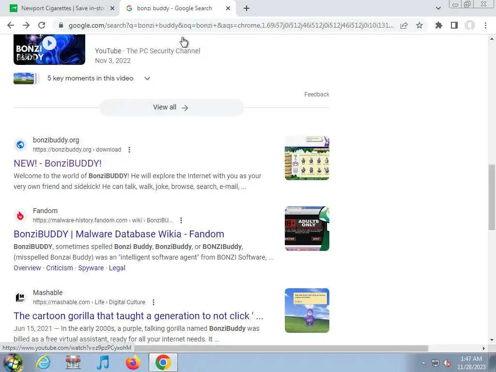Click the vertical scrollbar thumb
This screenshot has height=372, width=496.
492,197
